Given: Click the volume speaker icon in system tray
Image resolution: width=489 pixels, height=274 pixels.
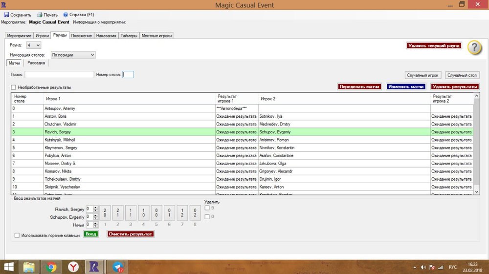Looking at the screenshot, I should coord(422,267).
